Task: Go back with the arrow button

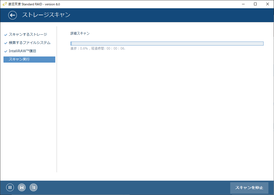Action: 12,15
